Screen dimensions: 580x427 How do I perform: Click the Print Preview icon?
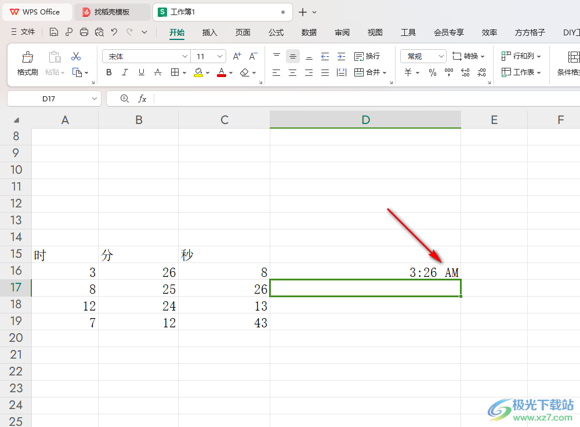[99, 32]
